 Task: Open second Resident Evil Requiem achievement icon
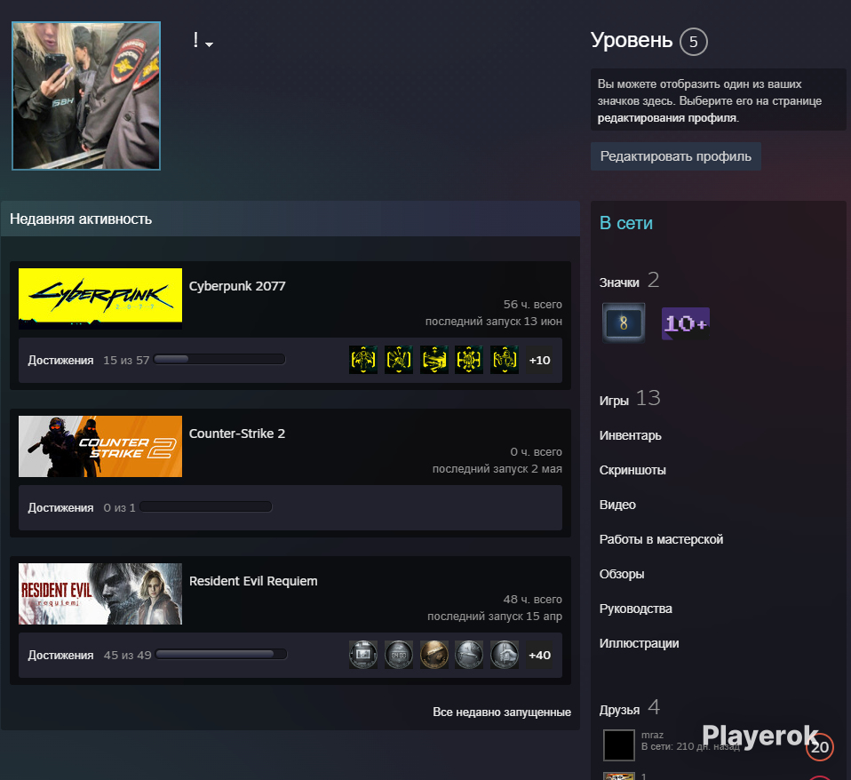coord(398,655)
